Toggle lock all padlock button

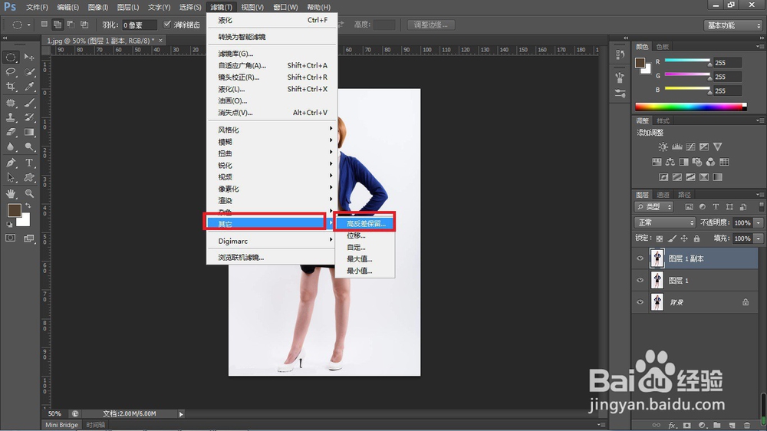[696, 239]
